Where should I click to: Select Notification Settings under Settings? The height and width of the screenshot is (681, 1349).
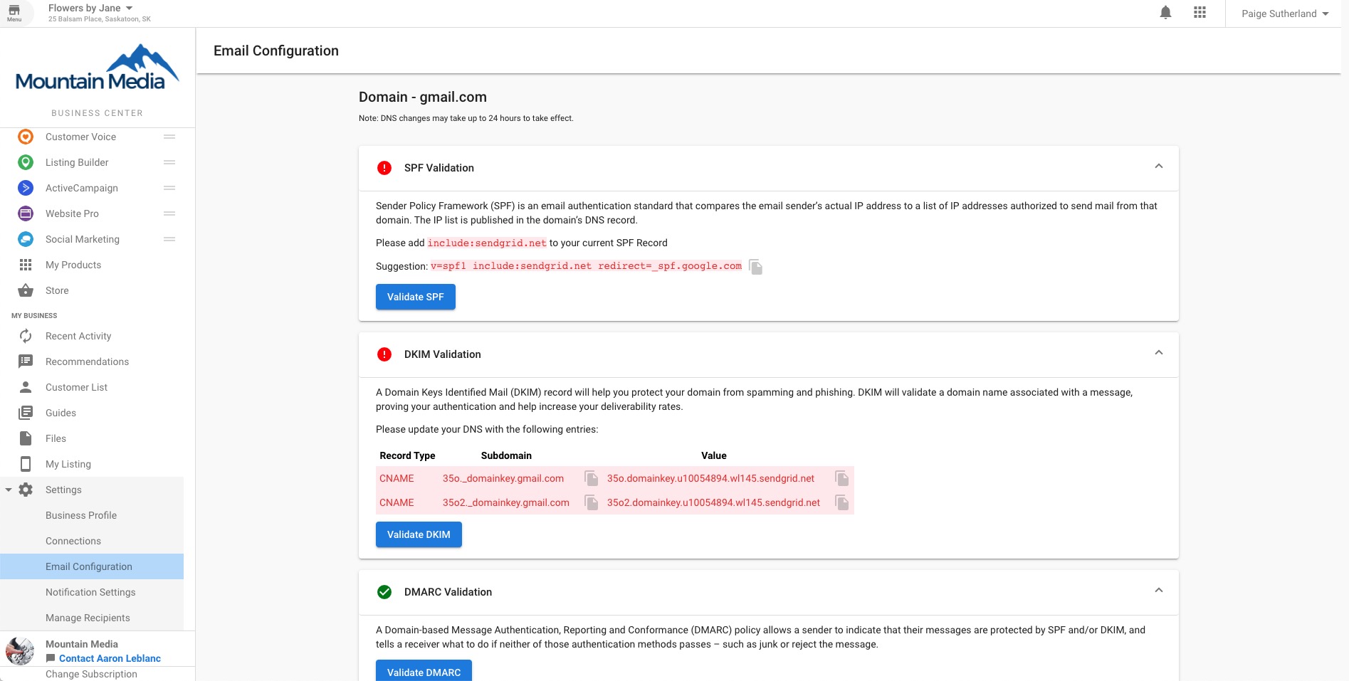pyautogui.click(x=90, y=592)
